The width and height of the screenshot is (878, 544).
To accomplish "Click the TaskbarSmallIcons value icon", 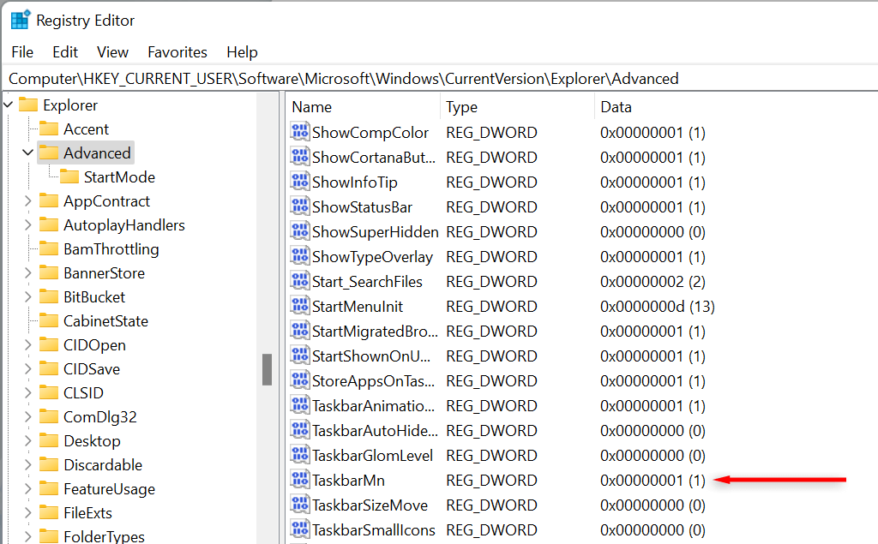I will coord(300,529).
